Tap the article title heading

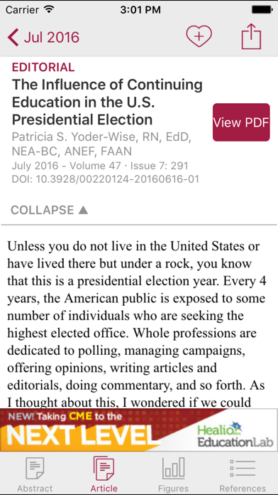107,102
